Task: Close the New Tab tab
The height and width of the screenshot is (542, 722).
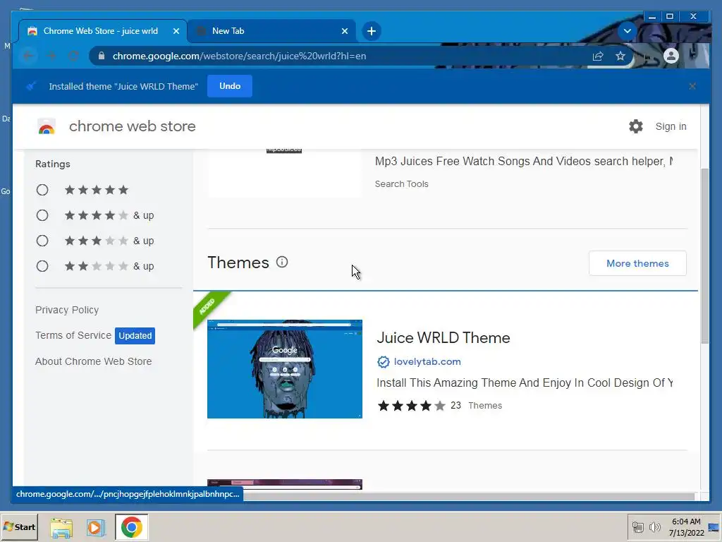Action: click(344, 31)
